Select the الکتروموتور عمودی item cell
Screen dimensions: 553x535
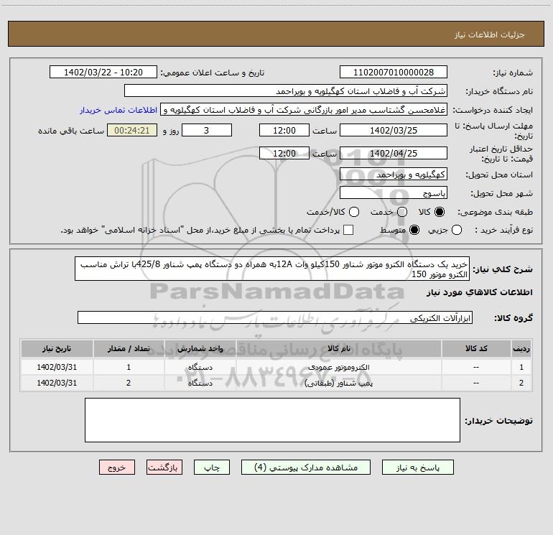(x=338, y=367)
